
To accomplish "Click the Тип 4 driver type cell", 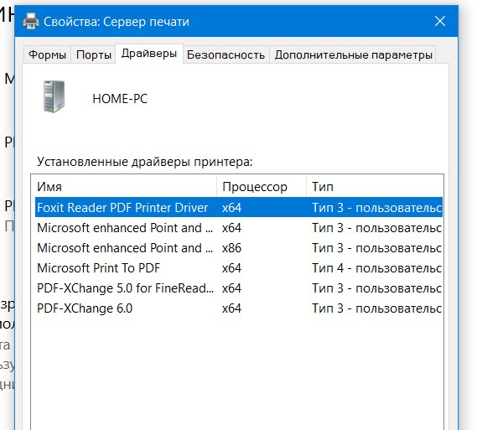I will [x=377, y=268].
